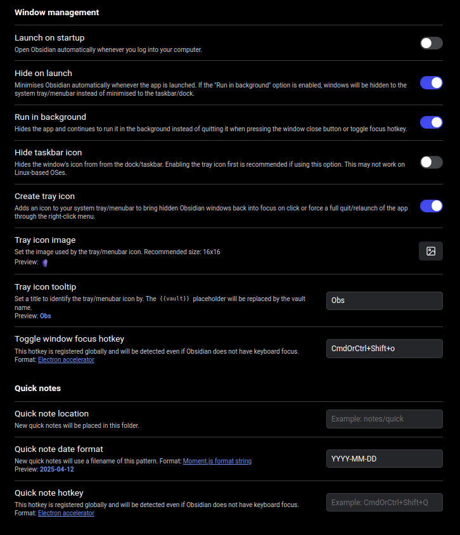This screenshot has height=535, width=460.
Task: Click the Window management section heading
Action: (x=56, y=13)
